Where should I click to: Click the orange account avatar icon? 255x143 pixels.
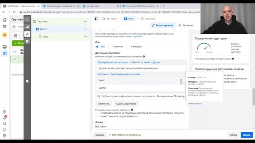coord(5,35)
